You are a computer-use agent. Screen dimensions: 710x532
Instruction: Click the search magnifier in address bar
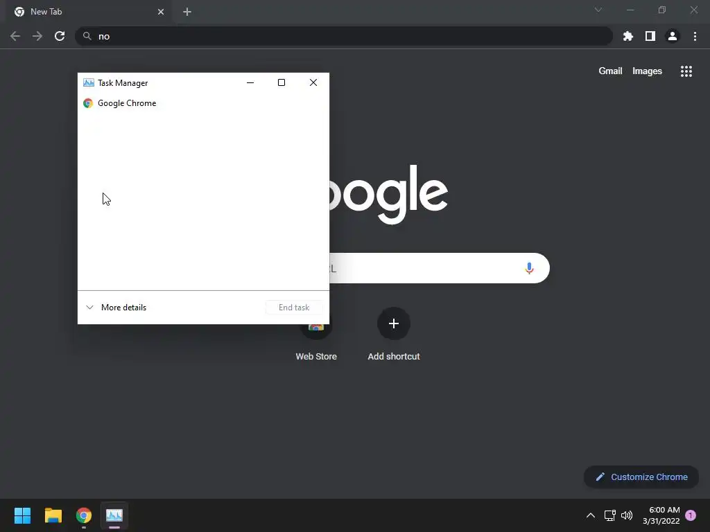[87, 36]
